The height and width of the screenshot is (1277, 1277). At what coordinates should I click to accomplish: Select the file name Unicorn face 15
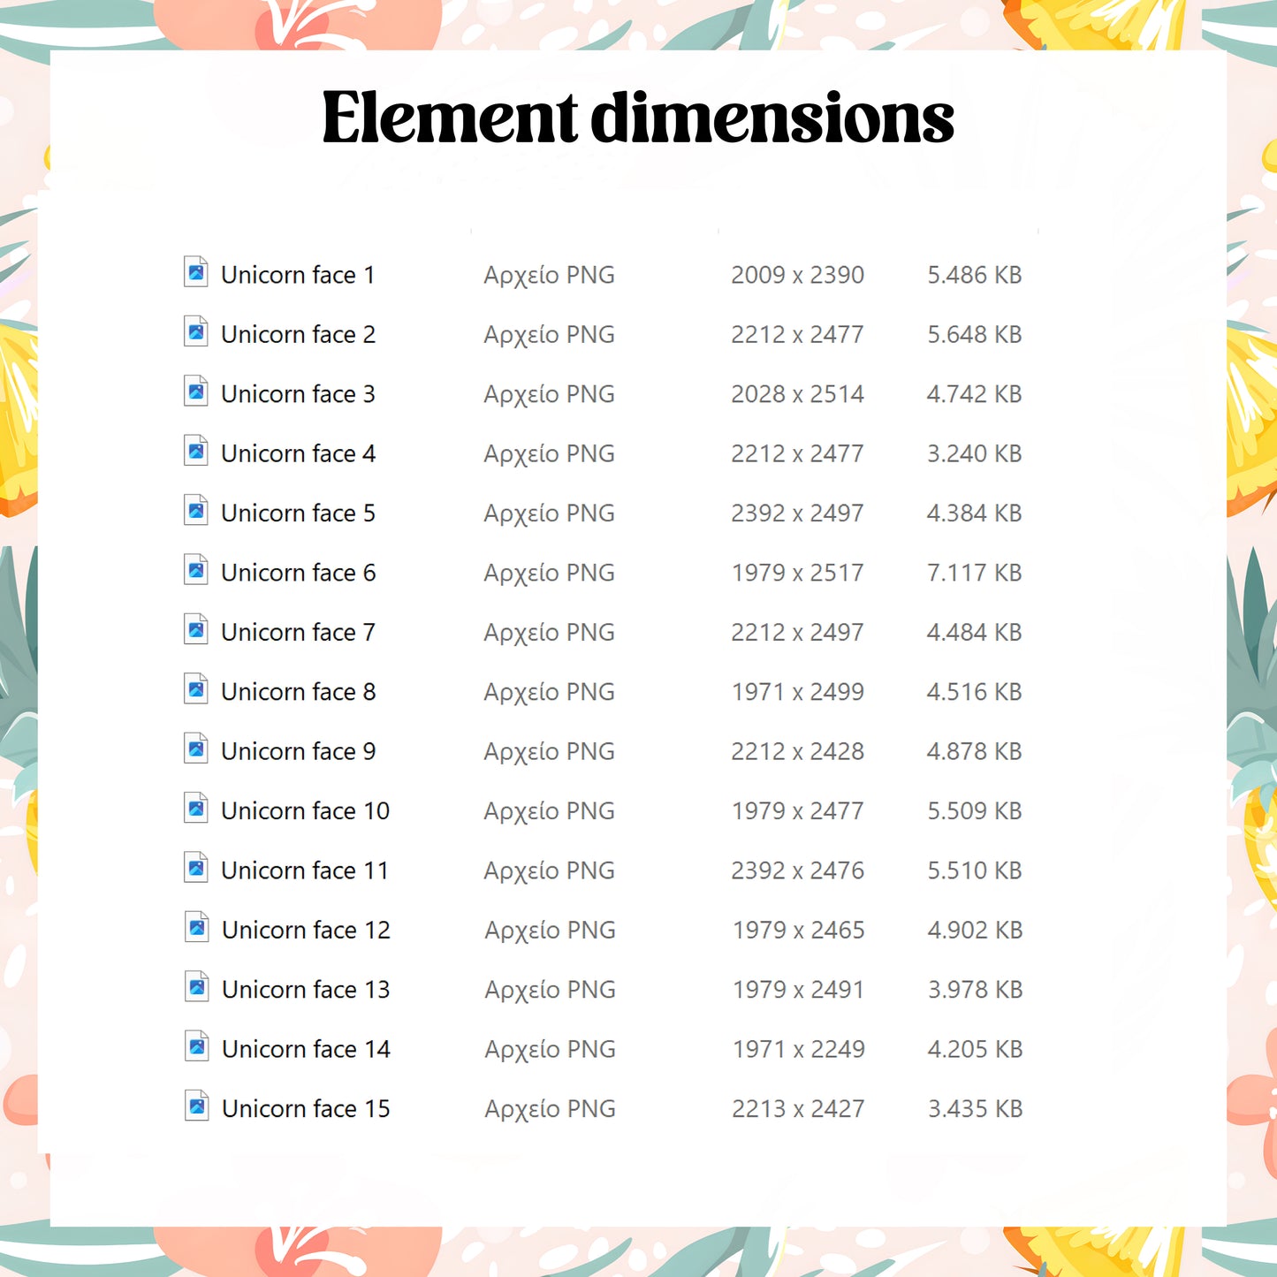306,1108
